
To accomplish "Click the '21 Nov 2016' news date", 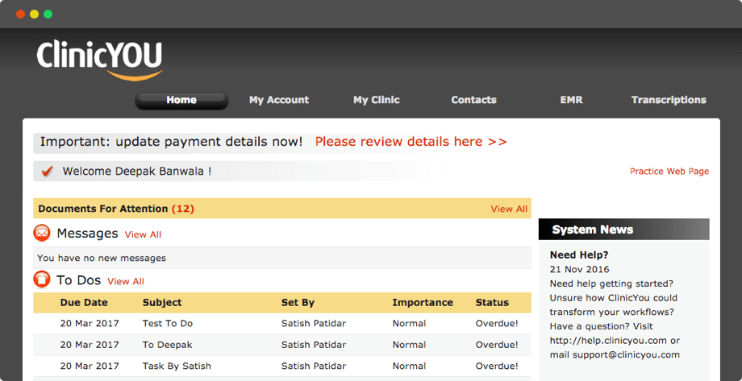I will (x=579, y=270).
